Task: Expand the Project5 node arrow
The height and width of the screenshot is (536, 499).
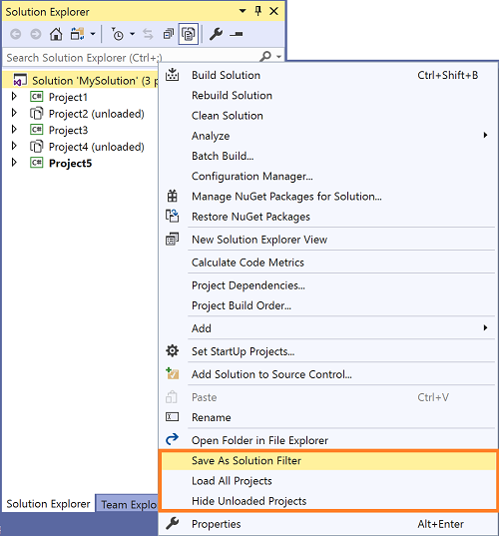Action: point(14,163)
